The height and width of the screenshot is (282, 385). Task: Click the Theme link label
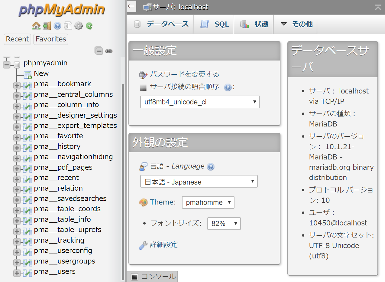pos(163,202)
